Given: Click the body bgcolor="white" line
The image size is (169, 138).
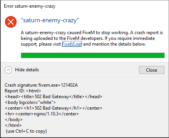Looking at the screenshot, I should pyautogui.click(x=30, y=102).
